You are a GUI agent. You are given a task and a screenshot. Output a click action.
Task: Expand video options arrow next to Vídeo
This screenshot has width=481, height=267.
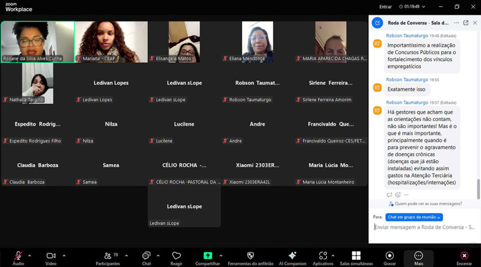click(x=64, y=255)
